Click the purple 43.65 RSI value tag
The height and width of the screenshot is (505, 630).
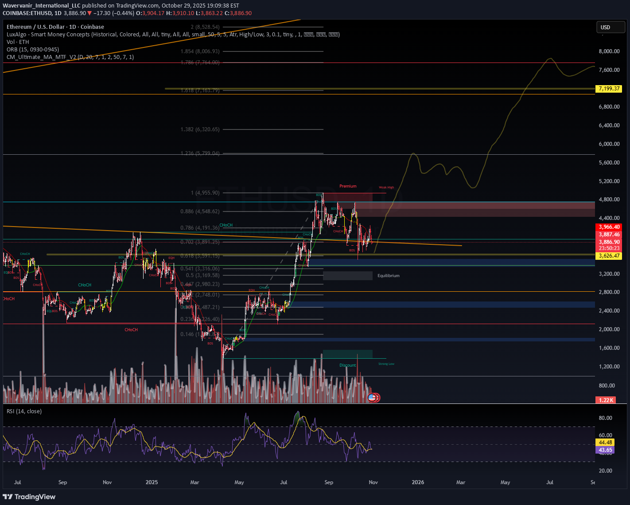[x=605, y=450]
